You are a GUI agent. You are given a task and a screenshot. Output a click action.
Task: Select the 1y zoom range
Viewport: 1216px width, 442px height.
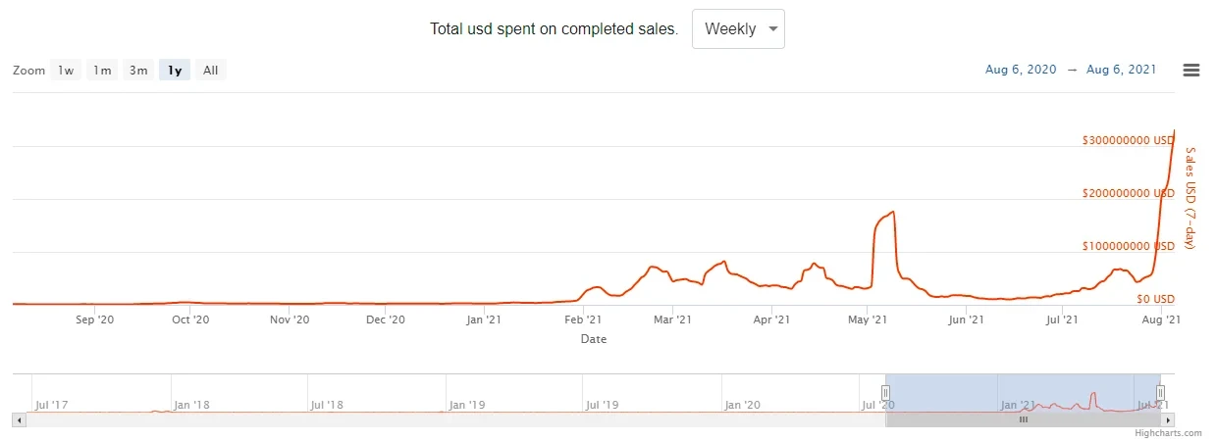point(175,71)
